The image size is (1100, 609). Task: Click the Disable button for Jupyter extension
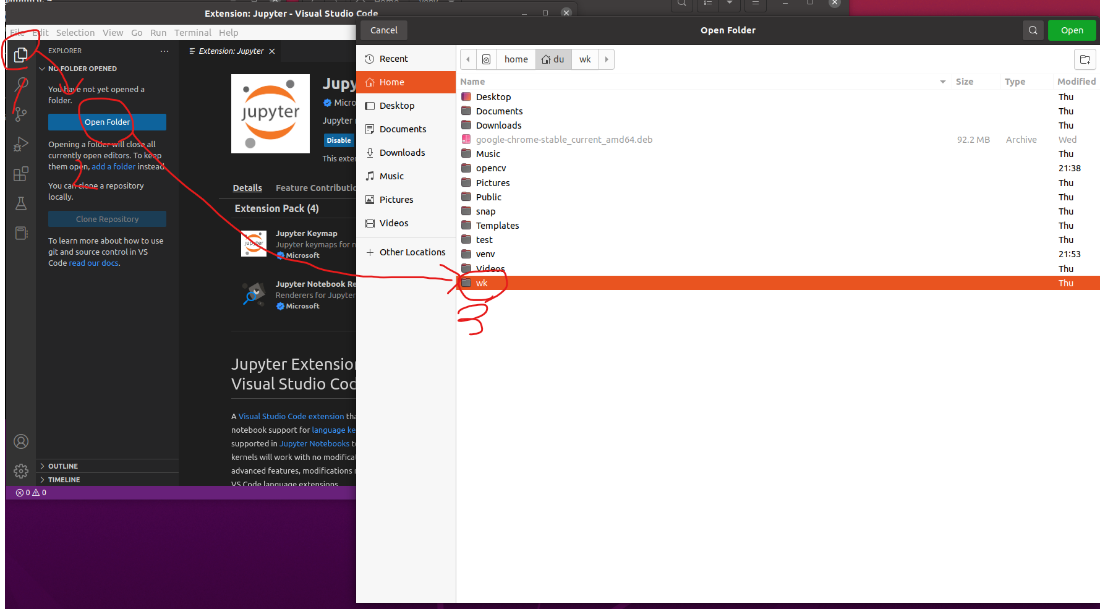tap(338, 140)
